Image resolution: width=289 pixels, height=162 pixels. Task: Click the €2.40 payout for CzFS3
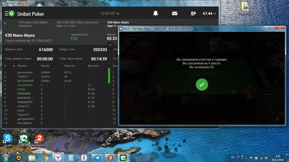pyautogui.click(x=91, y=89)
